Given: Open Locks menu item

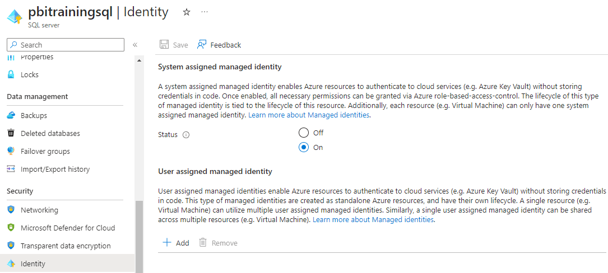Looking at the screenshot, I should pos(30,75).
